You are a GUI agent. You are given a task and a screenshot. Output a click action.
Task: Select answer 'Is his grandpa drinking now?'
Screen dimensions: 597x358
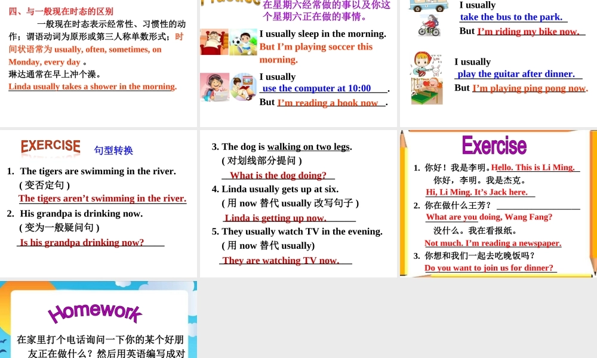click(x=82, y=243)
